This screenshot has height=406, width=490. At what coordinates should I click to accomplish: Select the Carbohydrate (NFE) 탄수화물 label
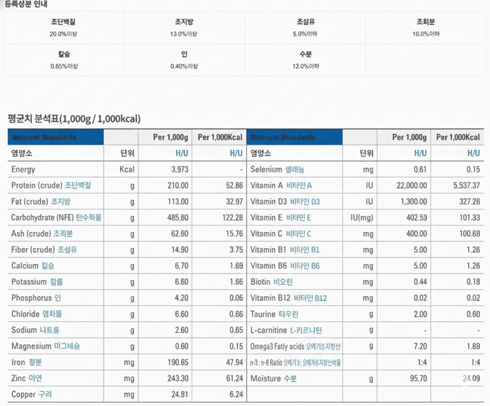click(x=56, y=217)
